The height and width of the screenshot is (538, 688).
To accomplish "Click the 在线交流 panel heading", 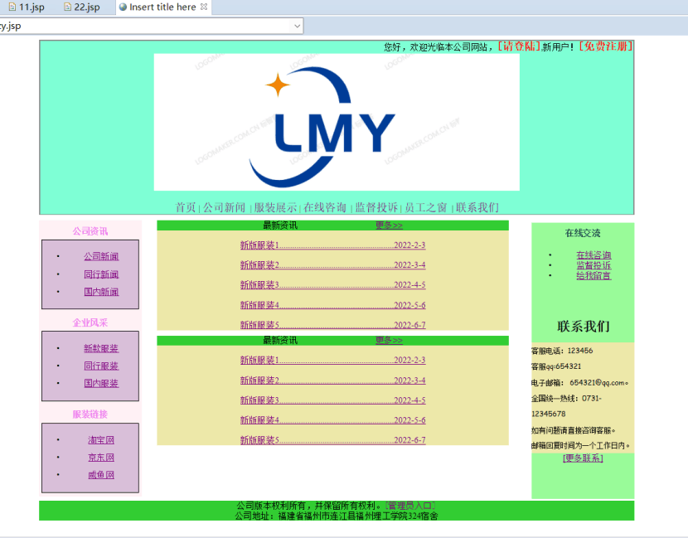I will [x=583, y=233].
